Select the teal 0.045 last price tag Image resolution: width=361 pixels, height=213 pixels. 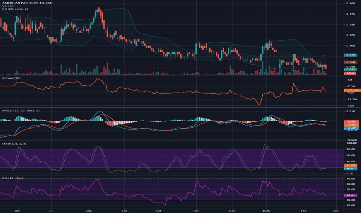pos(351,69)
